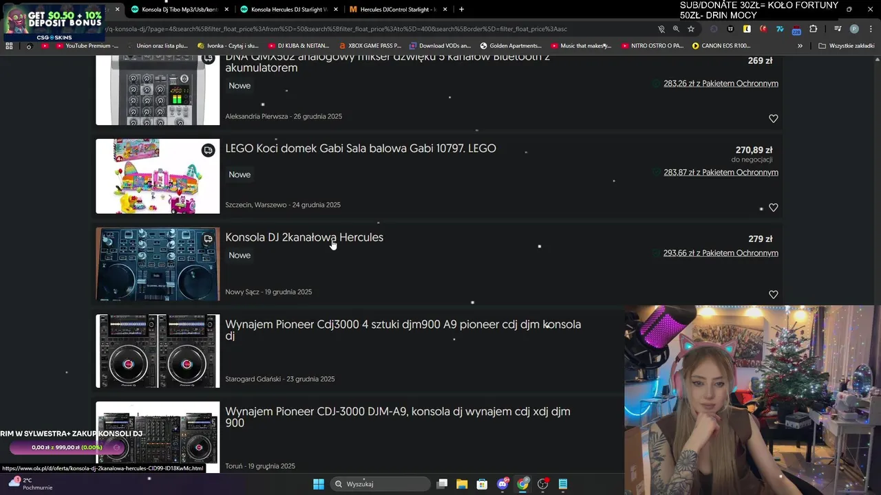Screen dimensions: 881x495
Task: Open the XBOX GAME PASS bookmark
Action: tap(370, 46)
